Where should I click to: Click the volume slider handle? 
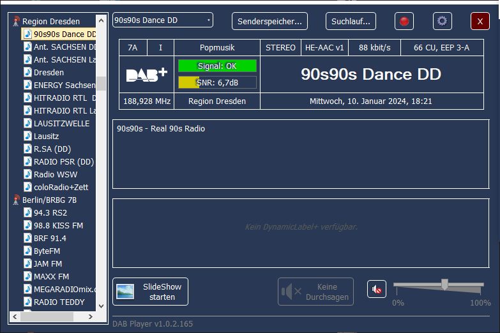[444, 285]
